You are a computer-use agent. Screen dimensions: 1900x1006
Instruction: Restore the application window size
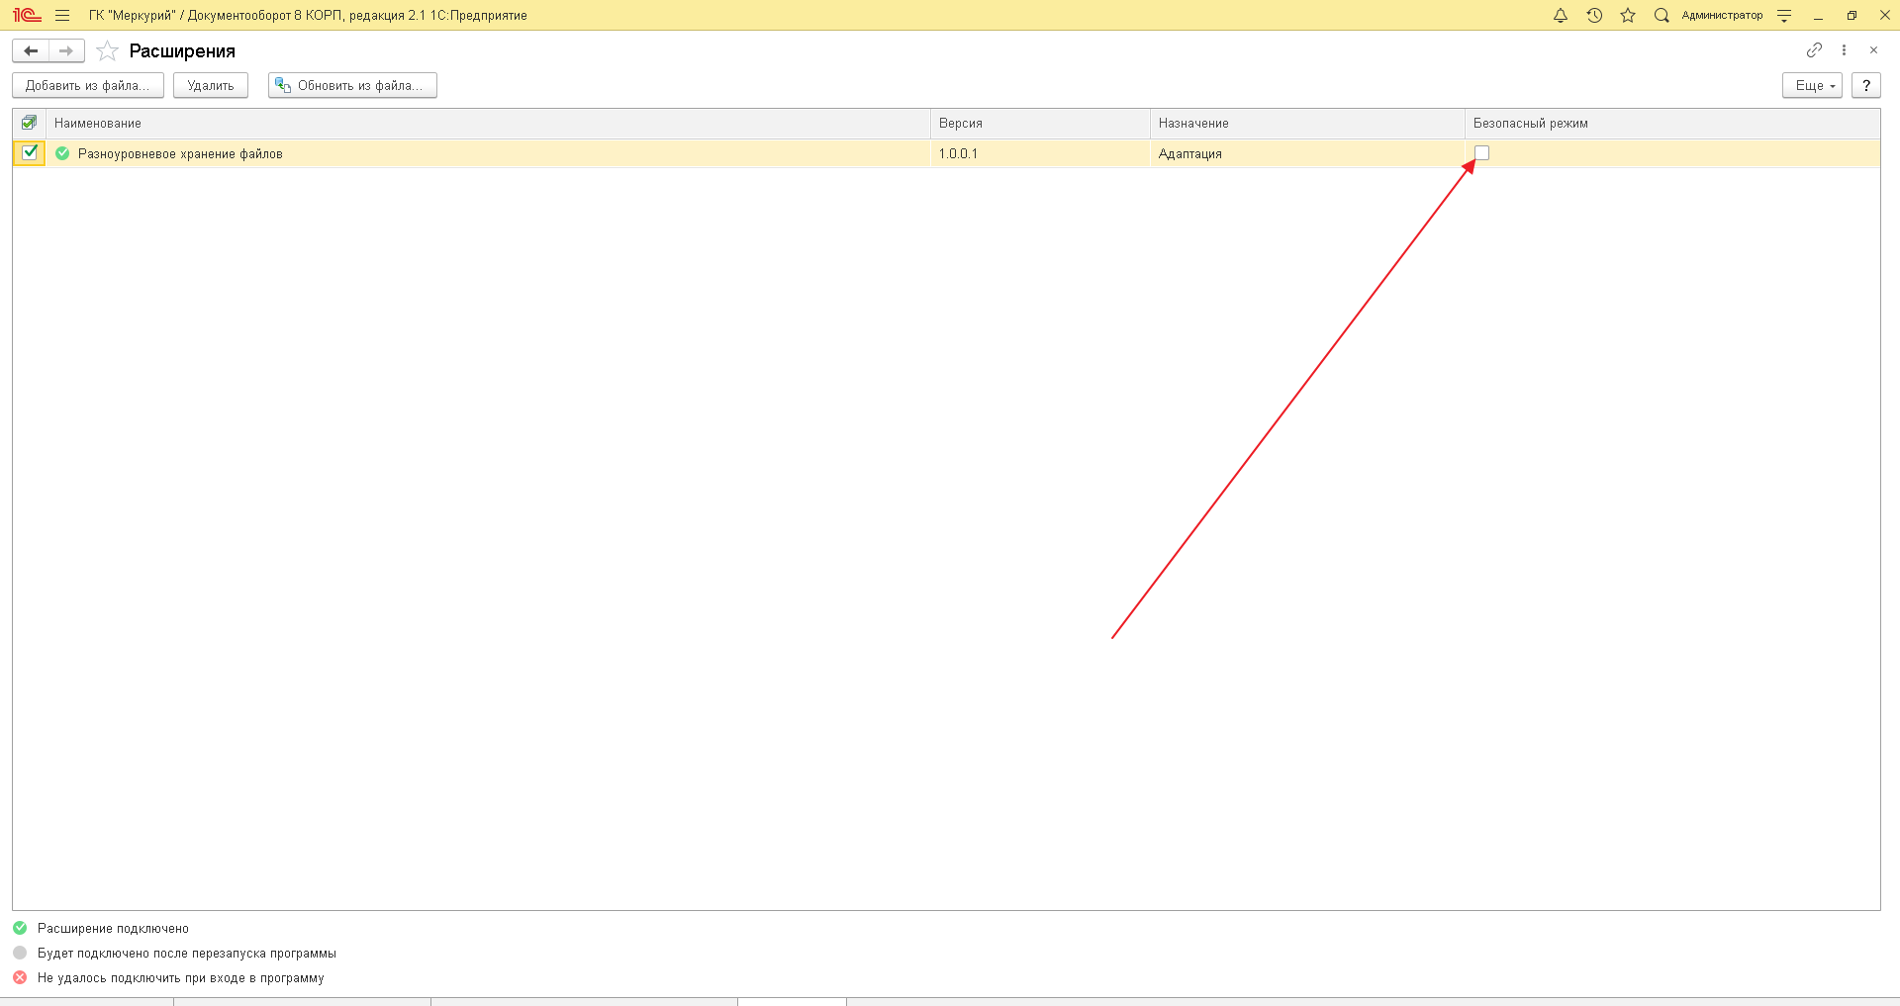point(1852,15)
